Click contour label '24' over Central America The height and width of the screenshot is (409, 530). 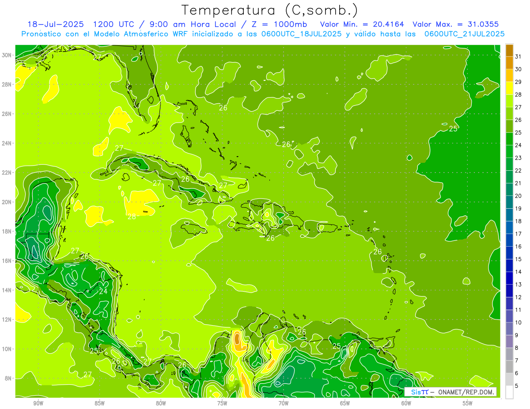point(103,292)
